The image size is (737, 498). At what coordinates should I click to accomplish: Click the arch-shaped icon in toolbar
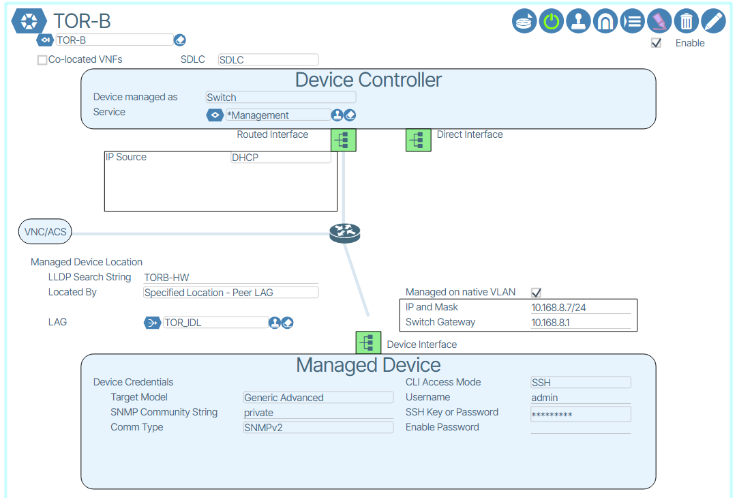point(605,21)
